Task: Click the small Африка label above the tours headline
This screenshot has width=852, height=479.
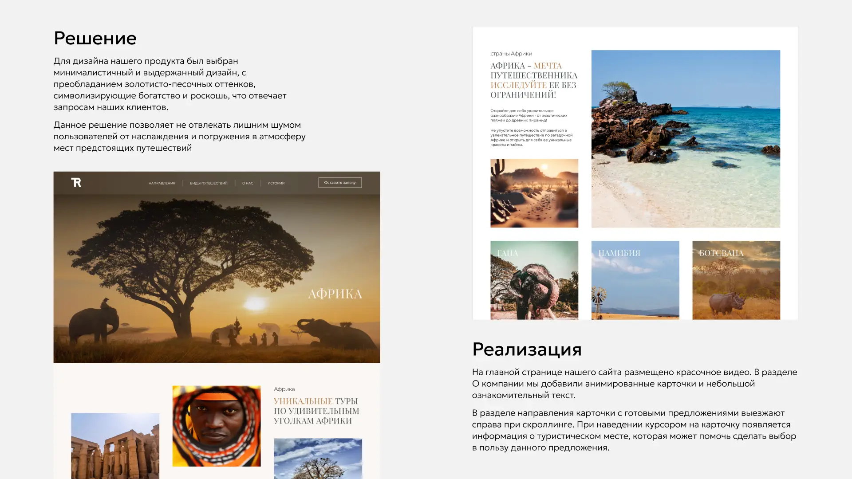Action: coord(284,389)
